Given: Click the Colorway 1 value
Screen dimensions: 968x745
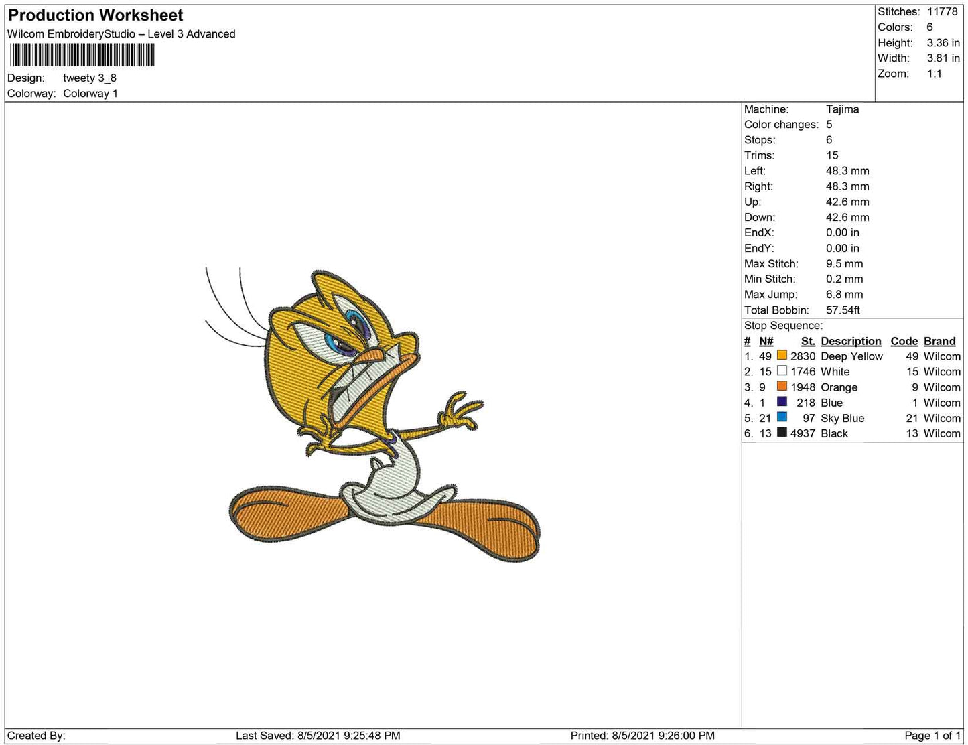Looking at the screenshot, I should pyautogui.click(x=90, y=93).
